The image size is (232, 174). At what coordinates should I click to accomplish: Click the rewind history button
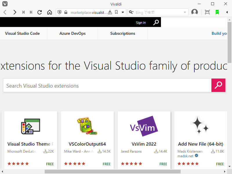point(23,12)
